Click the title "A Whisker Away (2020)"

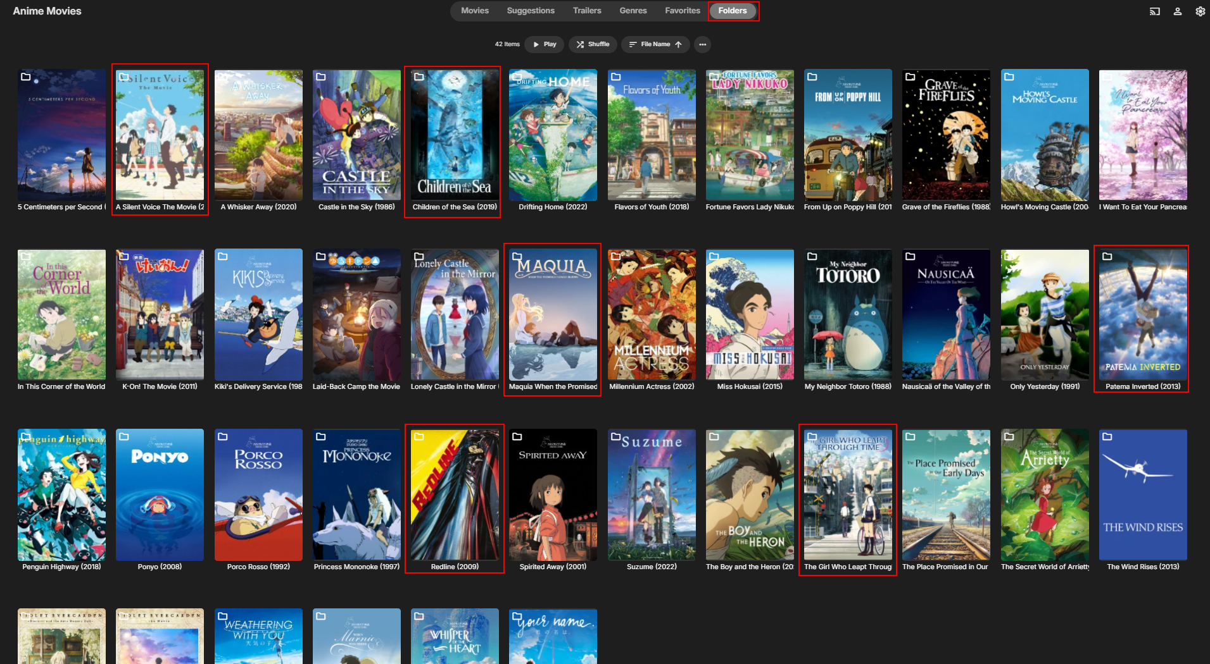coord(258,207)
